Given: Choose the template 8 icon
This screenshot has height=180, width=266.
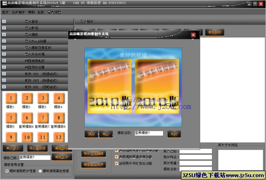Looking at the screenshot, I should (x=59, y=118).
